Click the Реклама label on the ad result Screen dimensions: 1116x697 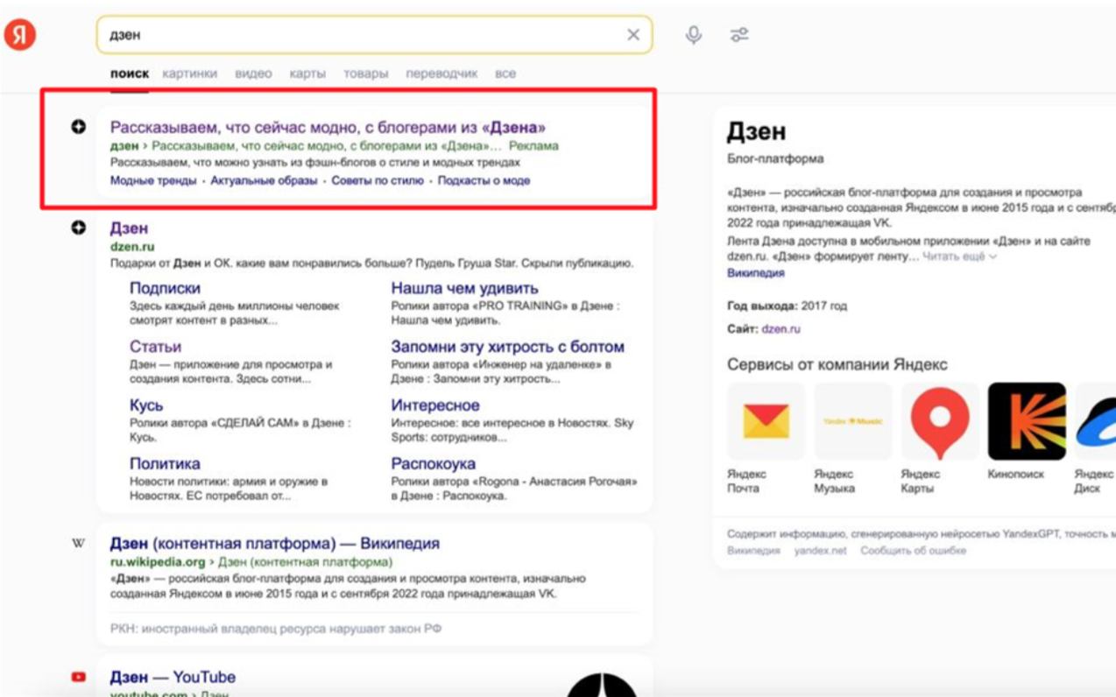coord(533,146)
